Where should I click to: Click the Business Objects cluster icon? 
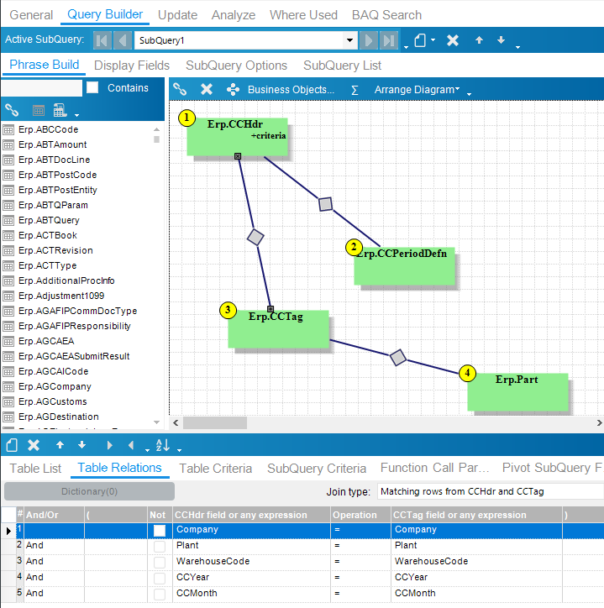tap(233, 89)
